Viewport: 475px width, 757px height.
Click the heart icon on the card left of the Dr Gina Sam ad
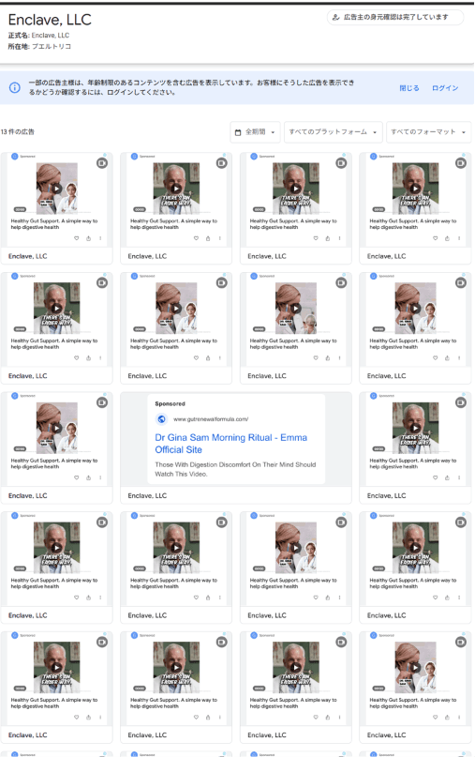click(x=76, y=477)
